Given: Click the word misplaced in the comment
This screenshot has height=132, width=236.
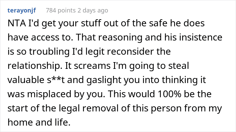Looking at the screenshot, I should [x=49, y=94].
